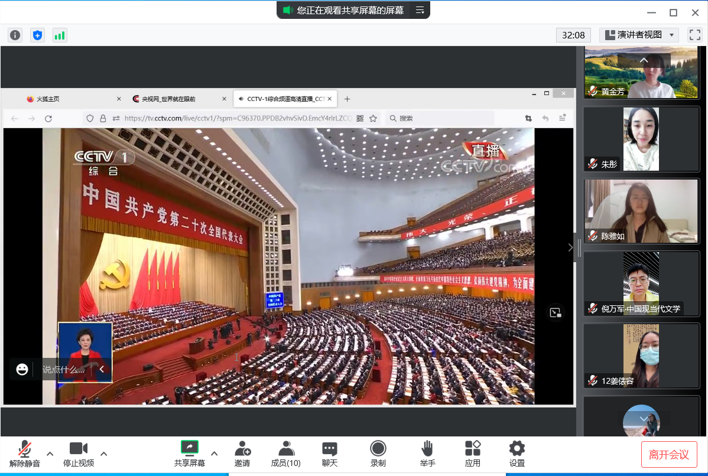Open the 演讲者视图 view dropdown
This screenshot has width=708, height=476.
pos(639,35)
